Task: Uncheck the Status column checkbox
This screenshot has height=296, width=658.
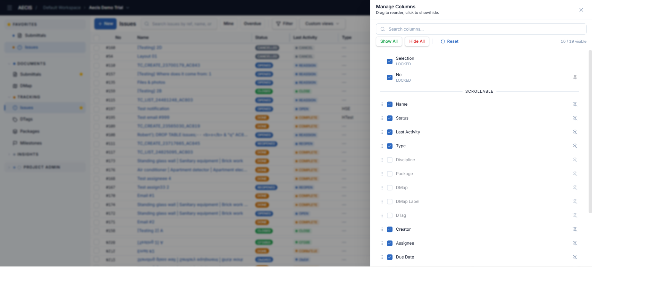Action: [x=390, y=118]
